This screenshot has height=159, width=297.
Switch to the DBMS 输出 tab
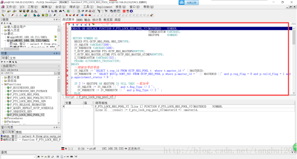pos(83,20)
